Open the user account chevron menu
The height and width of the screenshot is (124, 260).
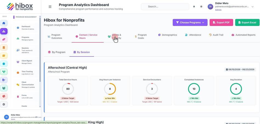tap(253, 7)
